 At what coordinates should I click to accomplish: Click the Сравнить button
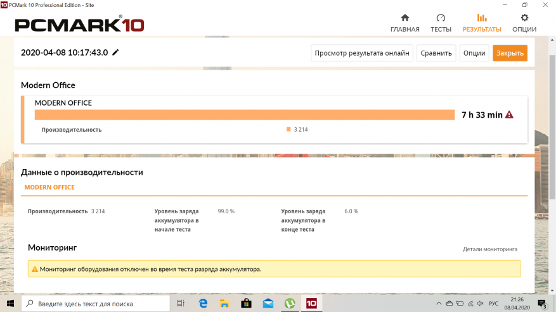pyautogui.click(x=436, y=53)
